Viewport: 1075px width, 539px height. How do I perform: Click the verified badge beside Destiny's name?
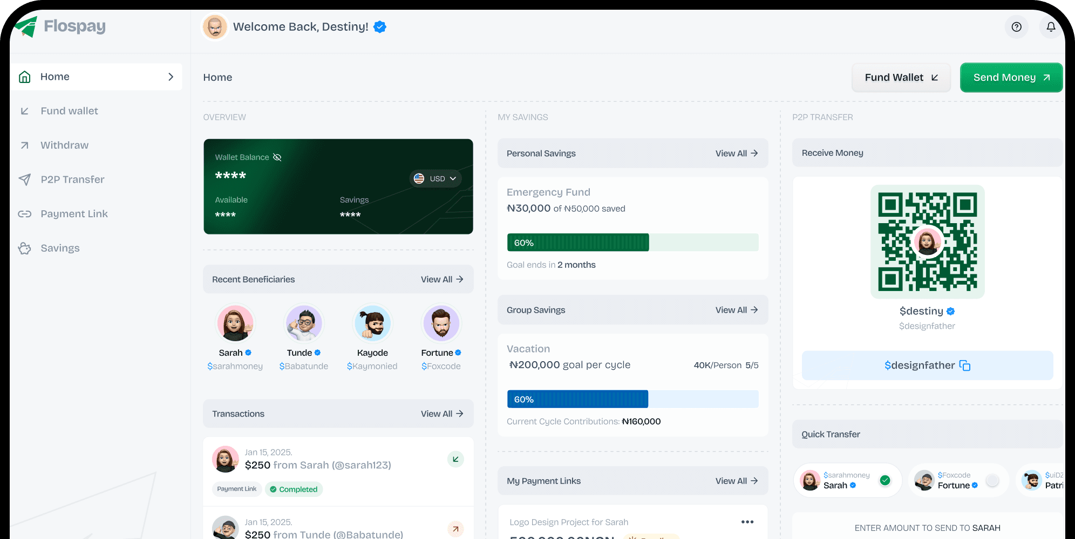(379, 26)
